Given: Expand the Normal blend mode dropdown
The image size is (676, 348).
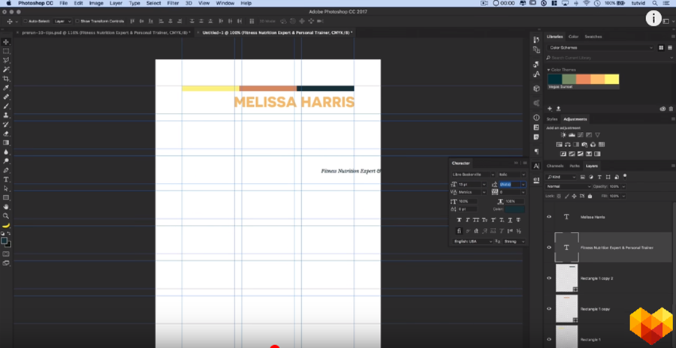Looking at the screenshot, I should pos(568,186).
